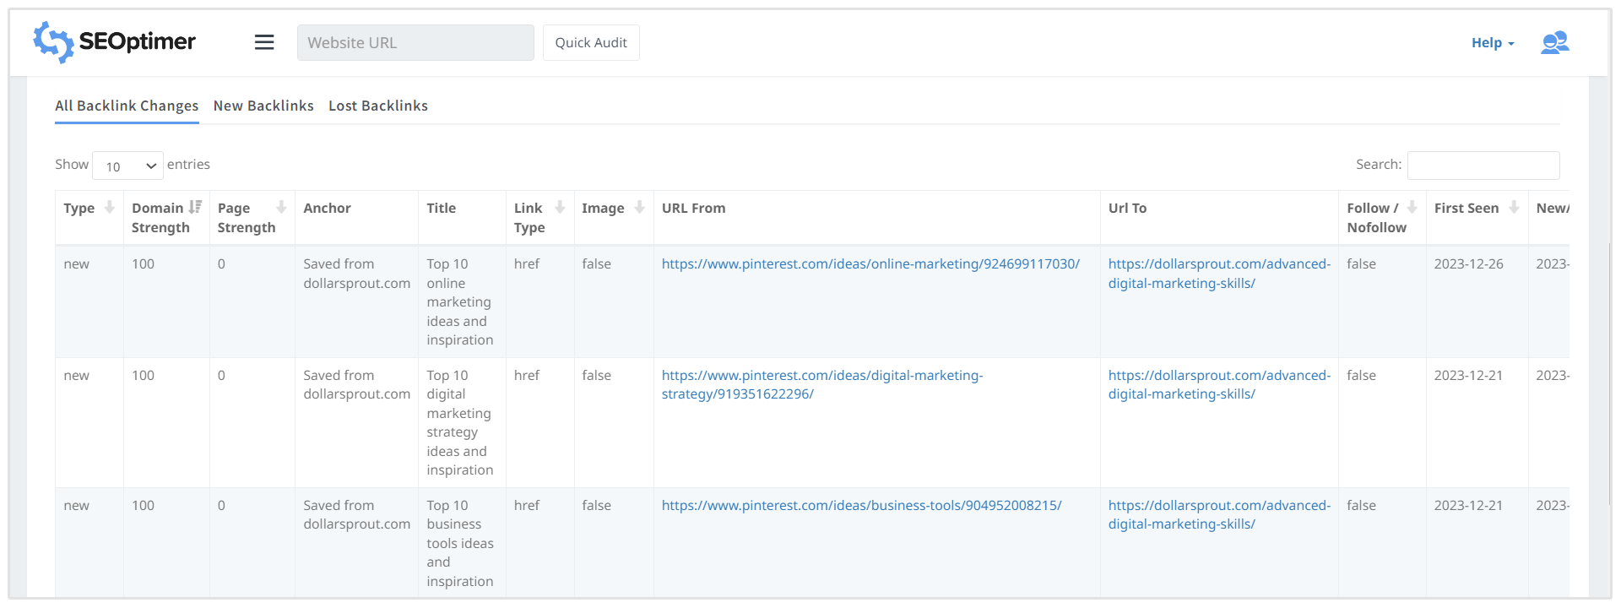Open Pinterest business-tools URL link
This screenshot has height=608, width=1621.
click(x=861, y=506)
